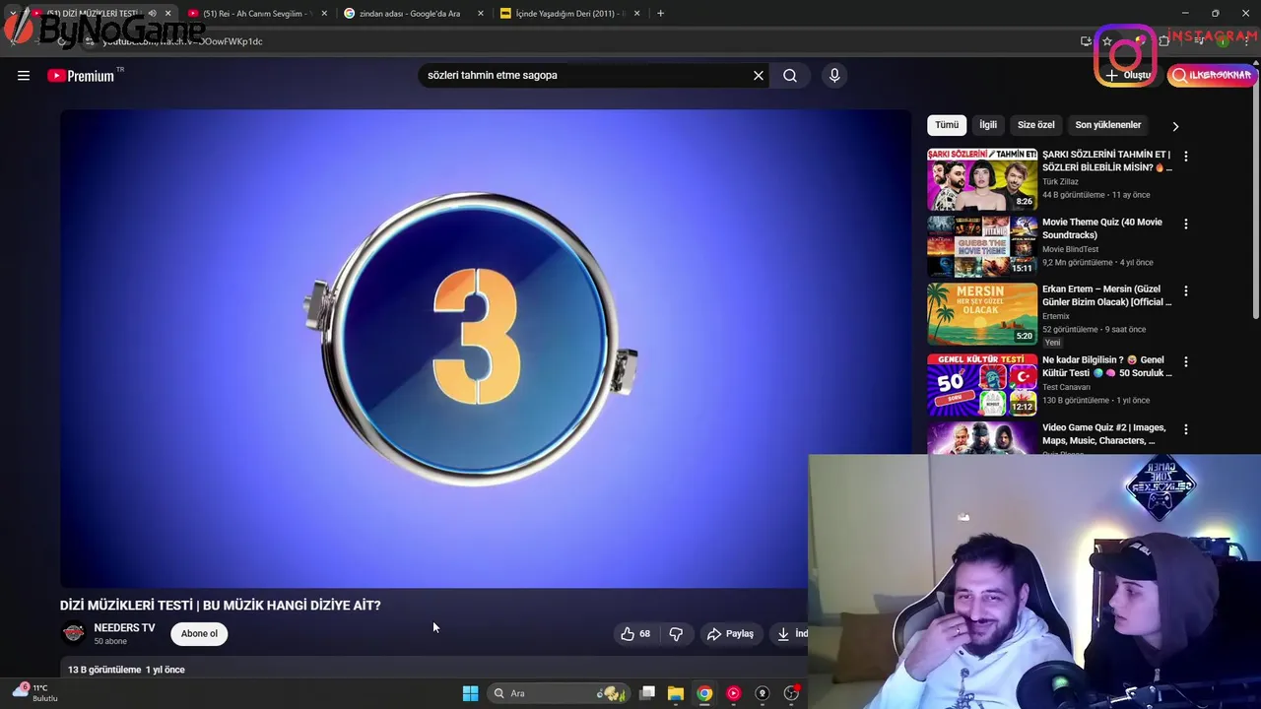Close the İçinde Yaşadığım Deri tab

coord(637,14)
